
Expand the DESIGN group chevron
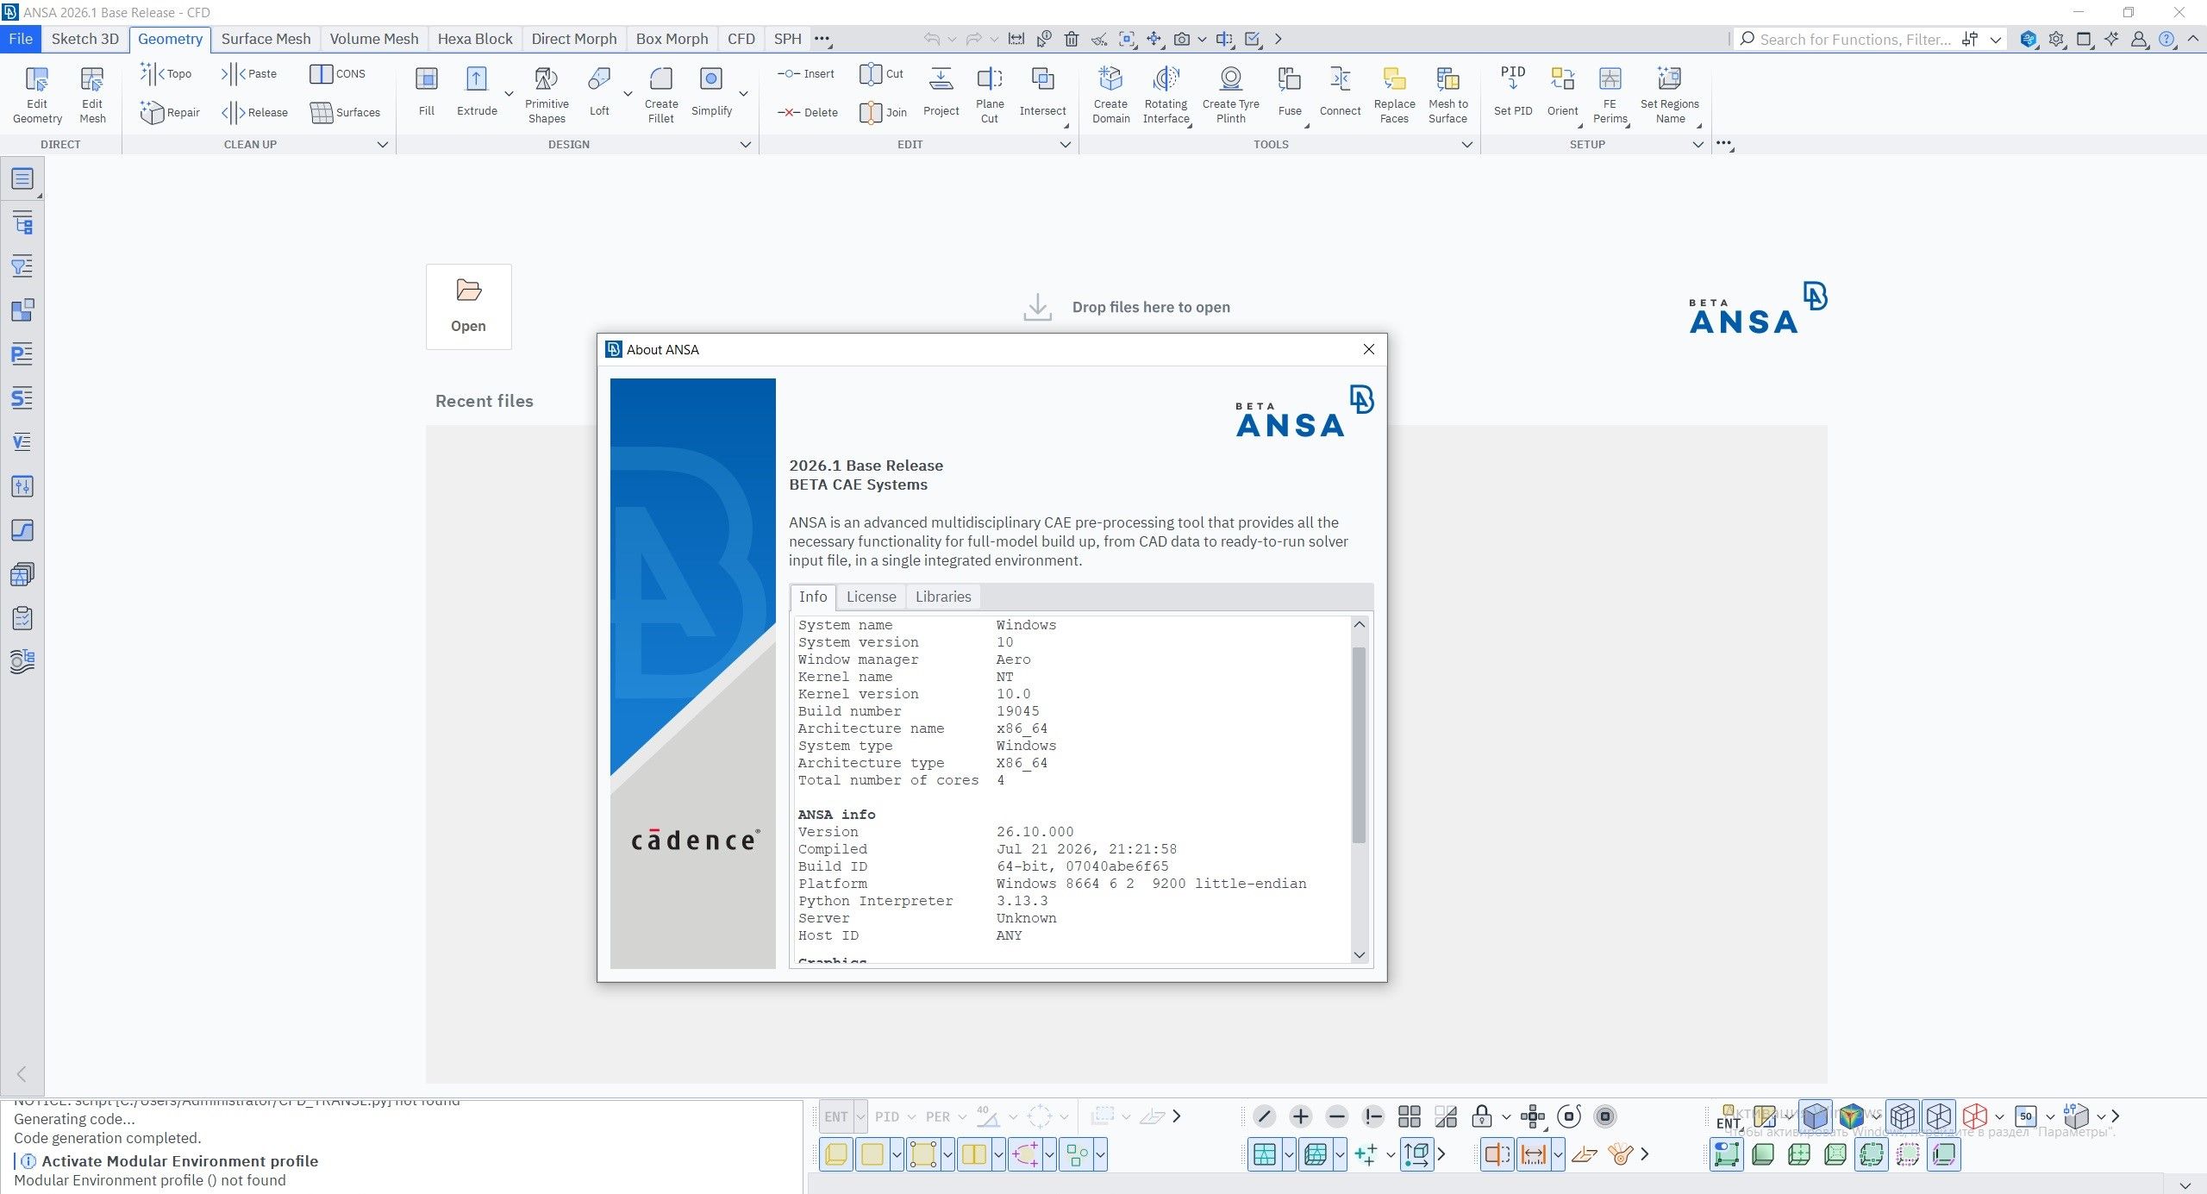tap(746, 145)
